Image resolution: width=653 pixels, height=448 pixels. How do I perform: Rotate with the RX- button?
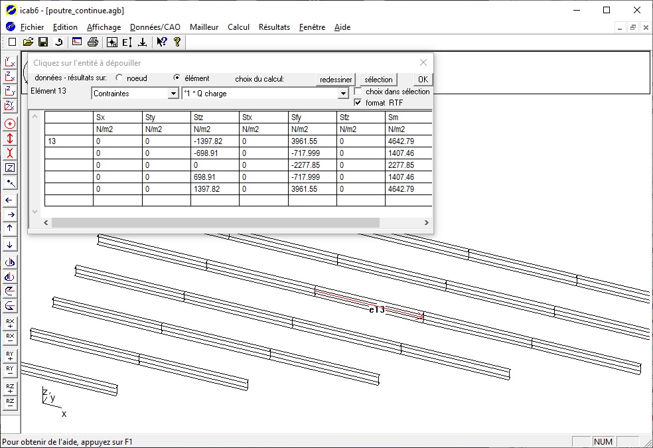click(10, 338)
